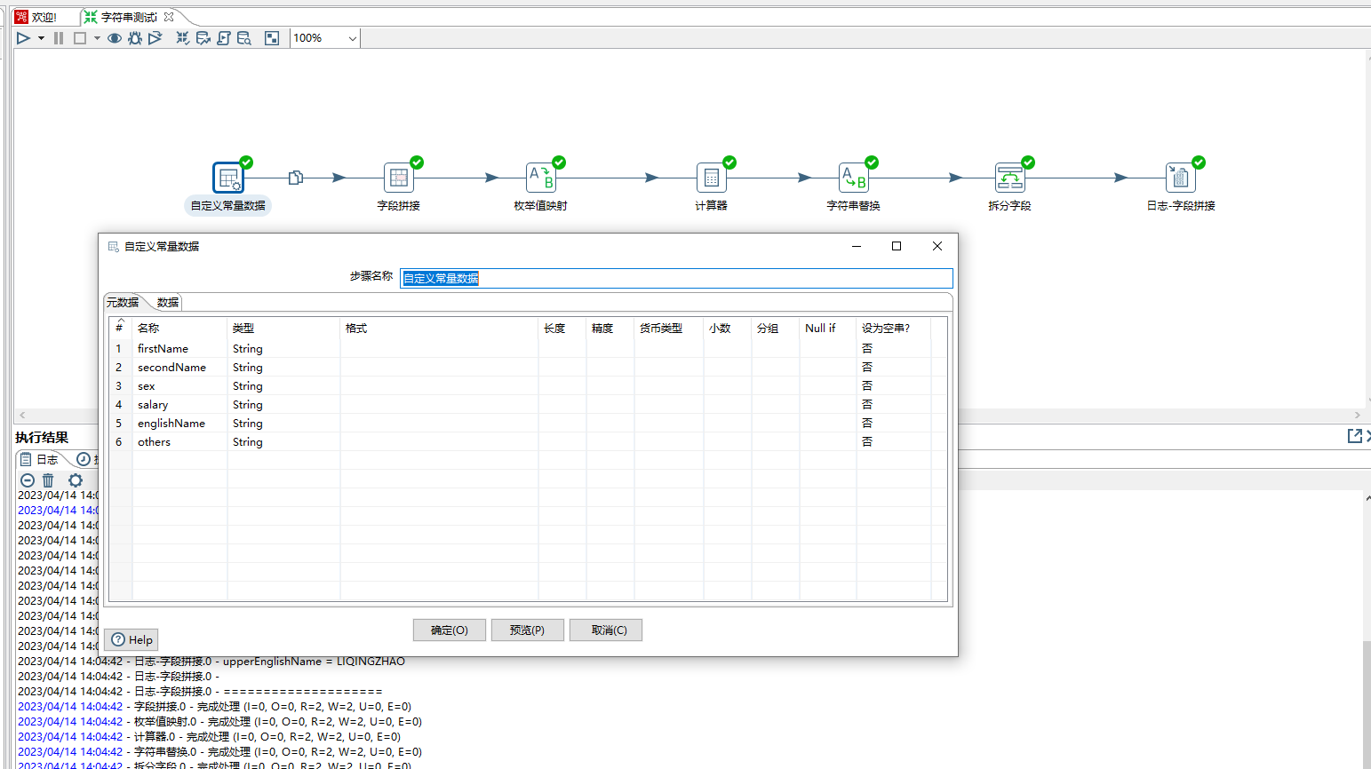
Task: Toggle Show results panel icon in toolbar
Action: 272,38
